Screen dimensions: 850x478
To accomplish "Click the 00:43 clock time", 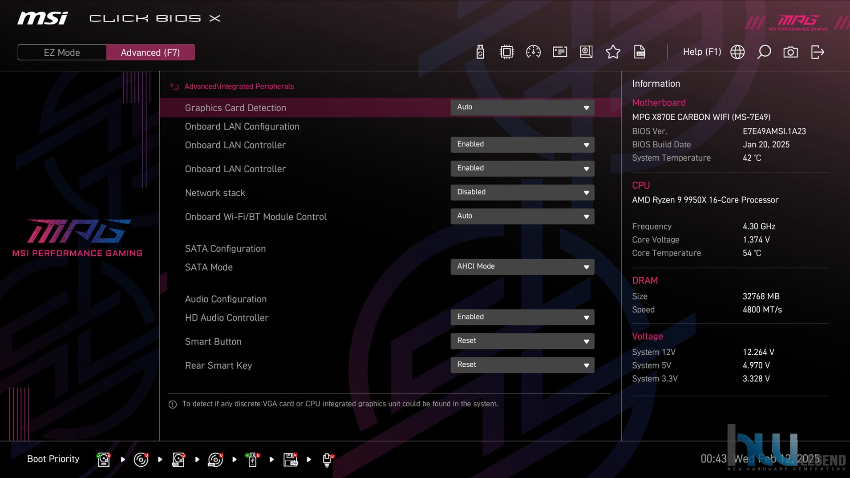I will 713,459.
